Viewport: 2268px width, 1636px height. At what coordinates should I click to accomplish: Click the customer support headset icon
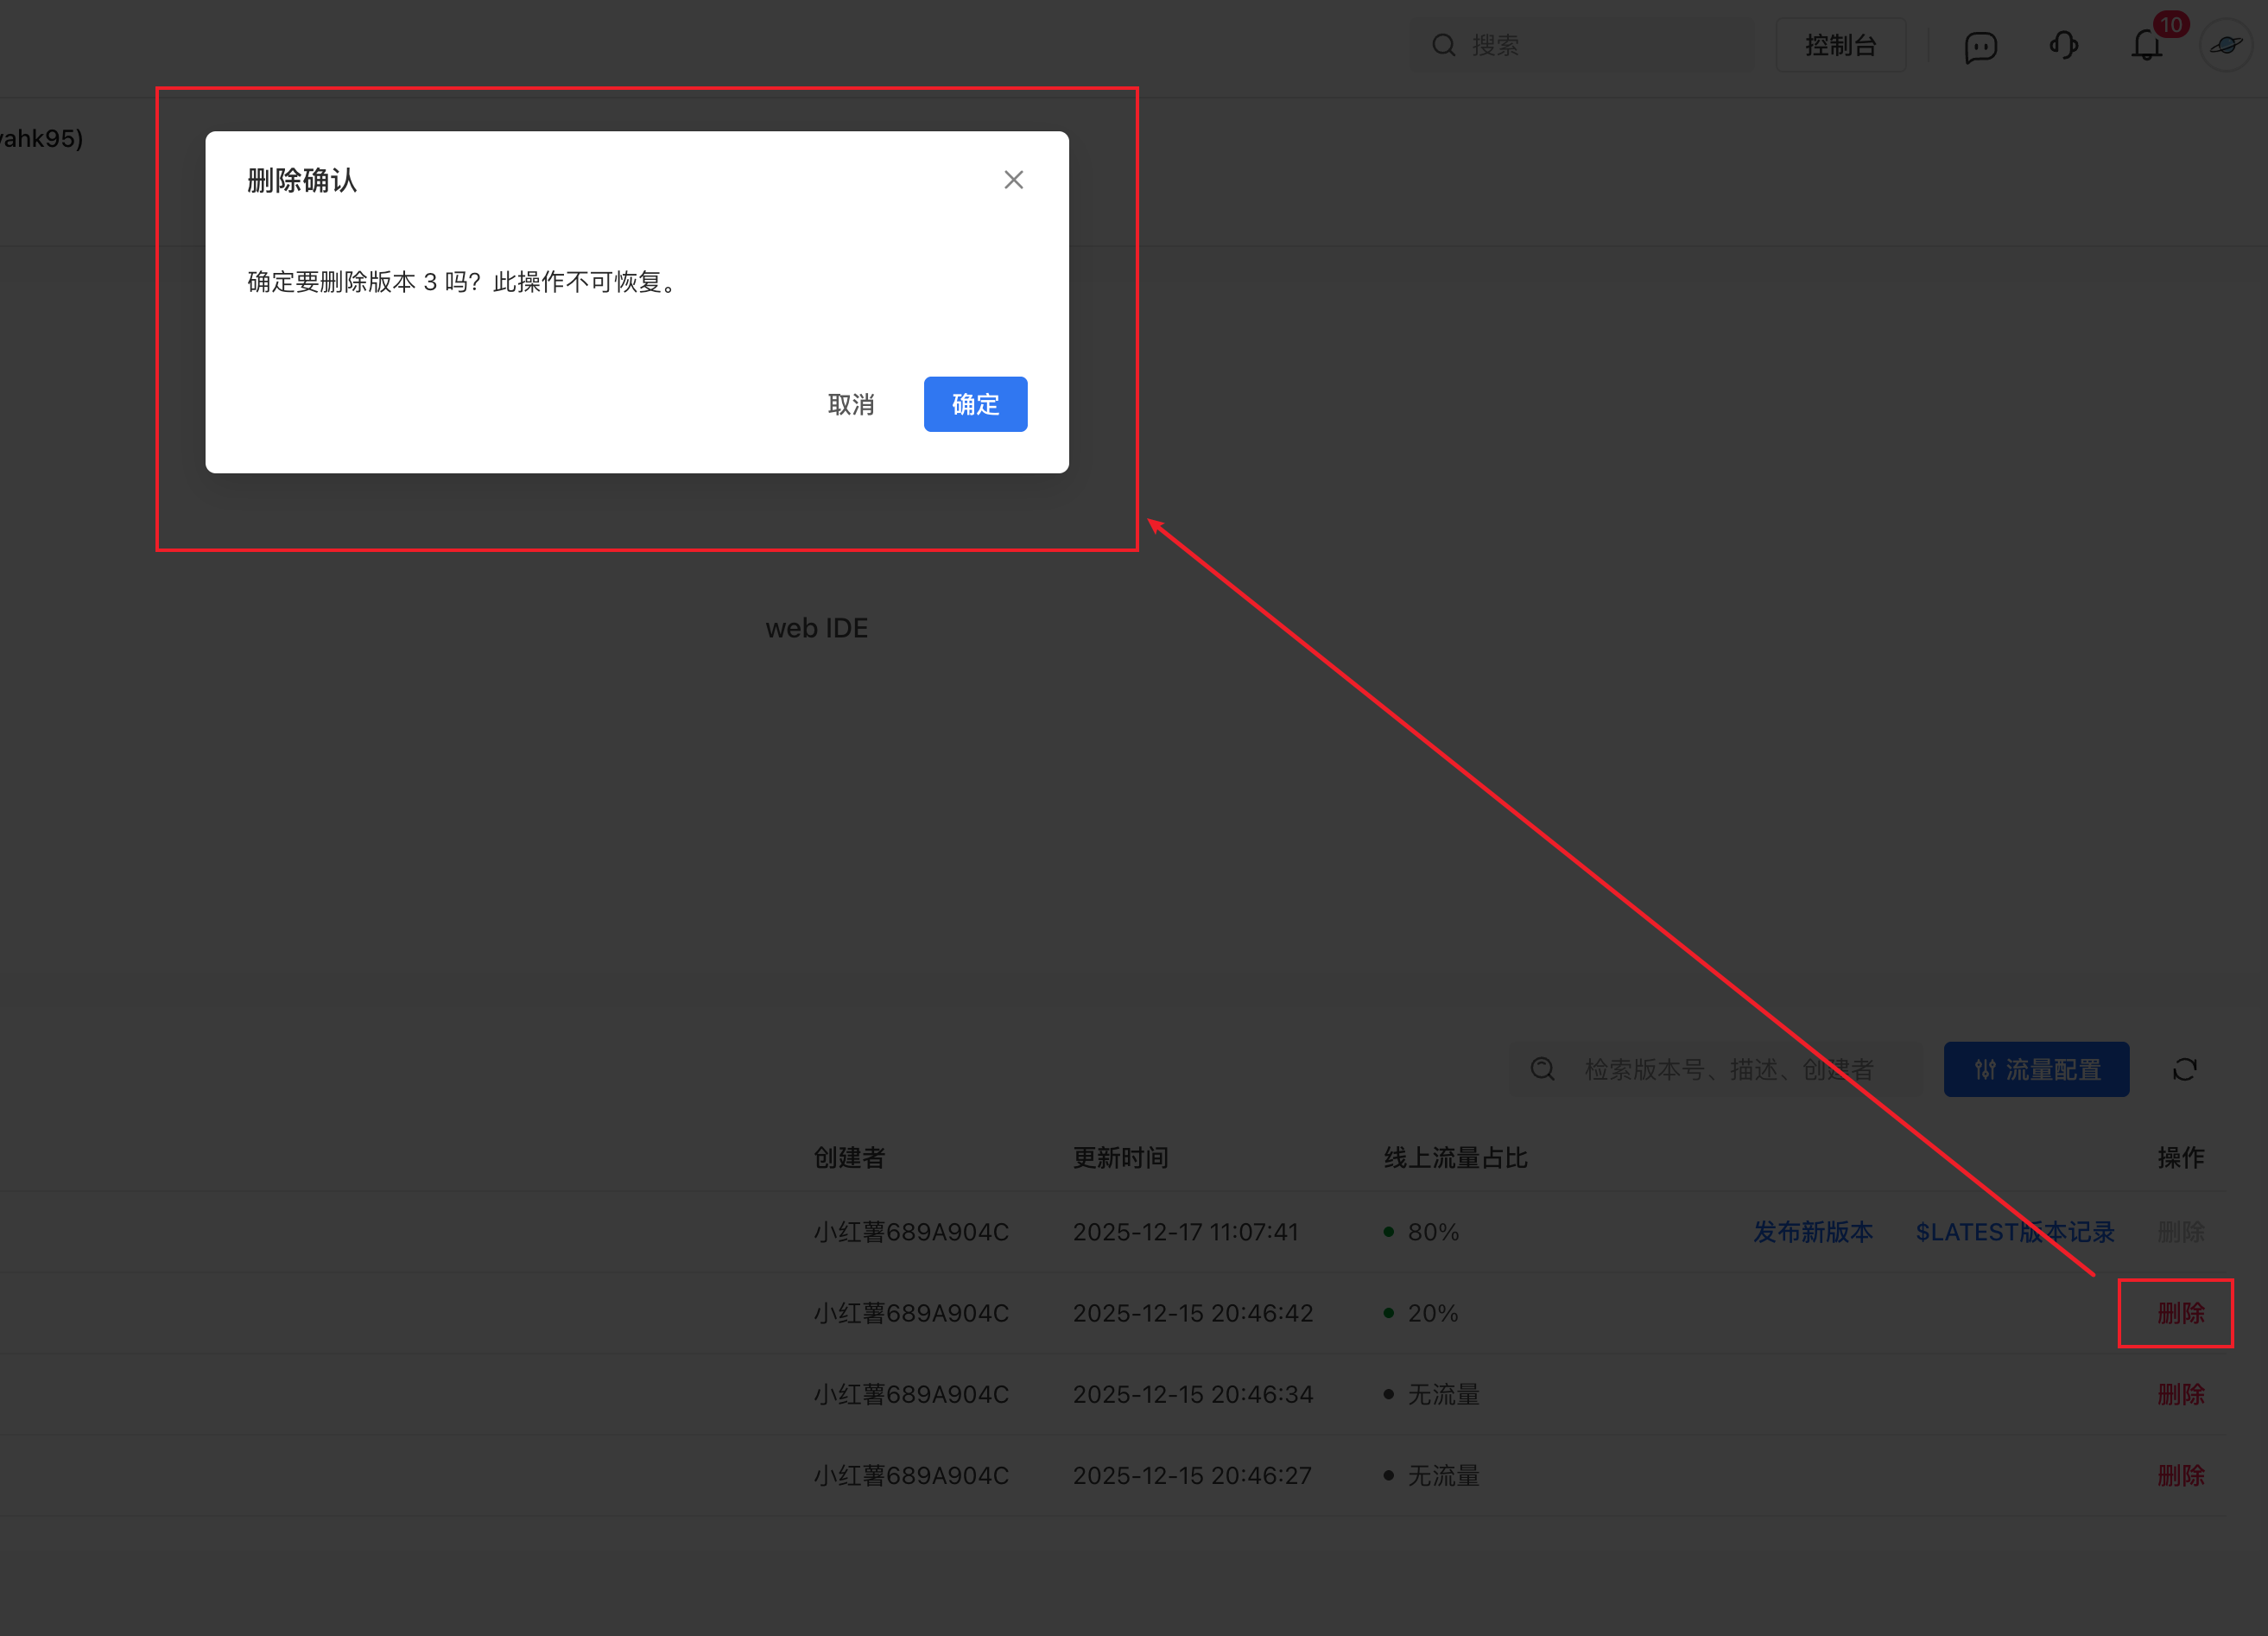click(2063, 46)
